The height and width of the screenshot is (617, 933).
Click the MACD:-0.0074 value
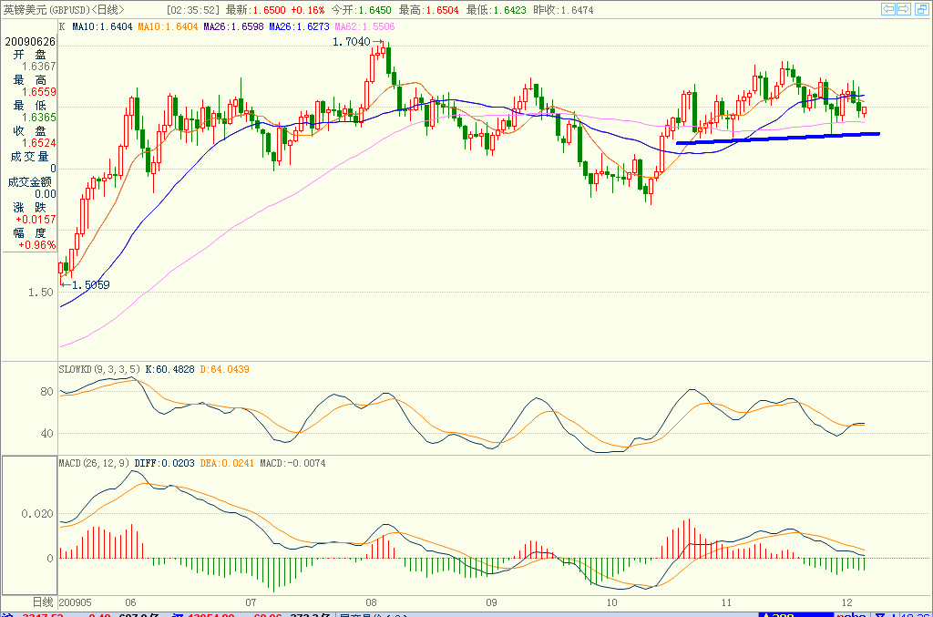tap(292, 464)
